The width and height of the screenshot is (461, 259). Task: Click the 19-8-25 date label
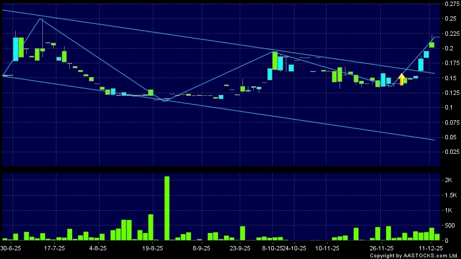coord(152,247)
